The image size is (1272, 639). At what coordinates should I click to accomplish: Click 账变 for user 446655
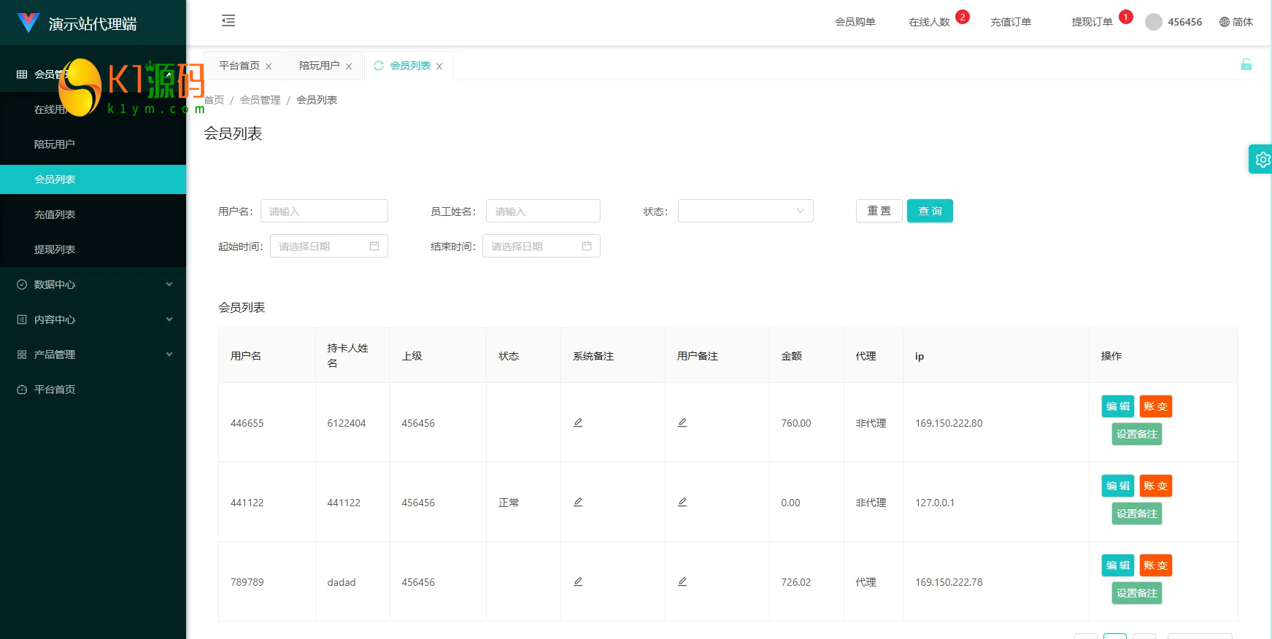1156,406
